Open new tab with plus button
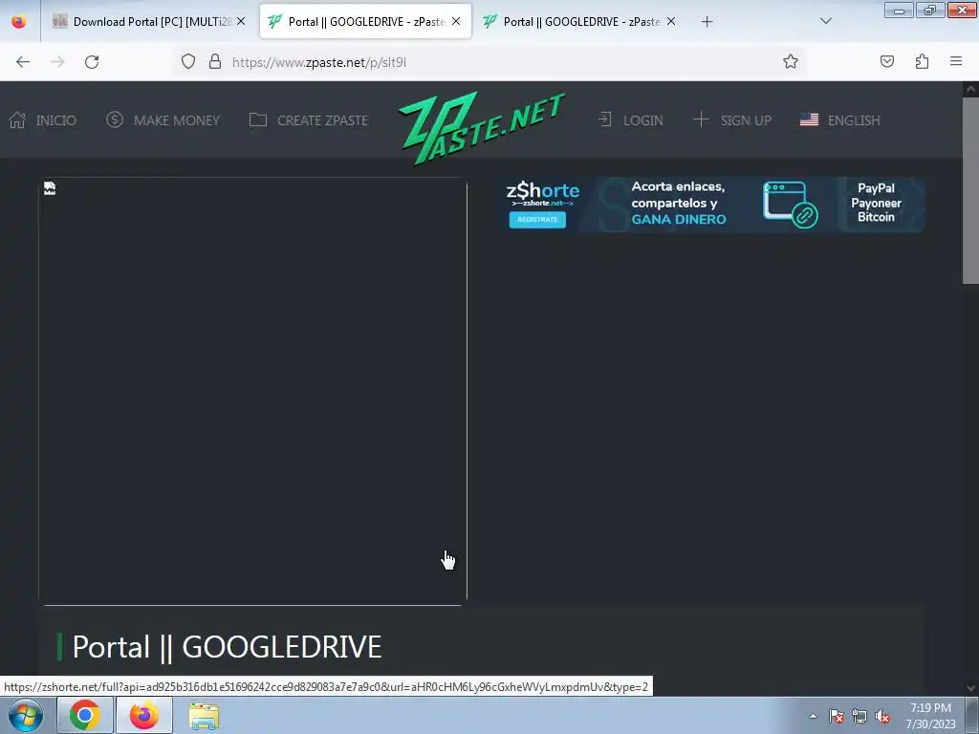 (x=707, y=22)
